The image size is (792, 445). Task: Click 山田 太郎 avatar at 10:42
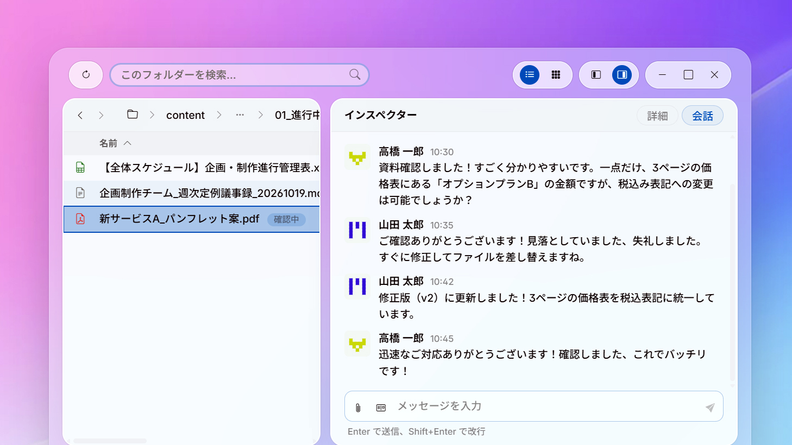(357, 287)
